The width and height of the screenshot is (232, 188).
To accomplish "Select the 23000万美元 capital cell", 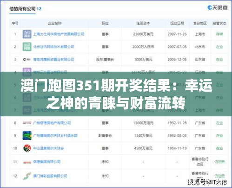I will click(143, 34).
